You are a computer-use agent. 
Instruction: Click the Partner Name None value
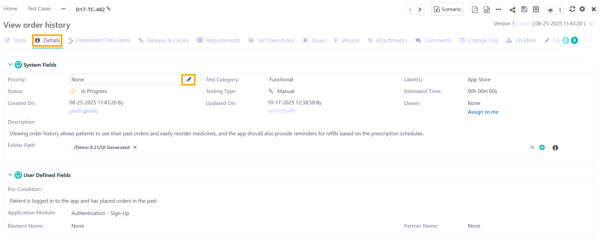click(474, 226)
